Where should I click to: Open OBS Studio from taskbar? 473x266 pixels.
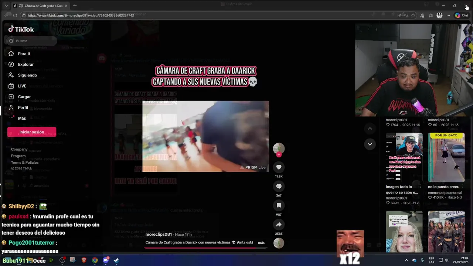(62, 260)
